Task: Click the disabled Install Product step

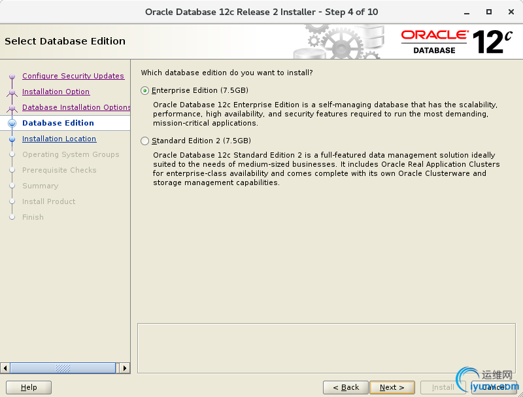Action: click(48, 201)
